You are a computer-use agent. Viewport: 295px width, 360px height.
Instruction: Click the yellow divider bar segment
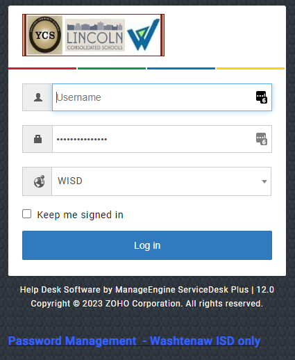pos(251,68)
